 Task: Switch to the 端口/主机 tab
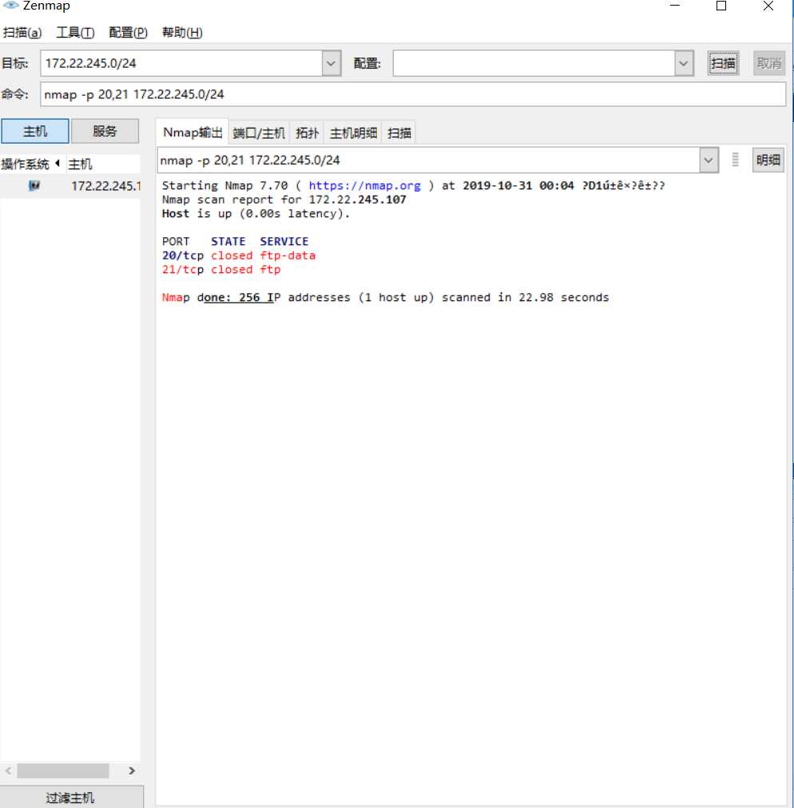tap(258, 133)
